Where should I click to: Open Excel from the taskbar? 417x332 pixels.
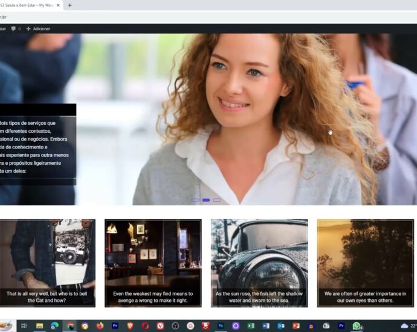(251, 326)
